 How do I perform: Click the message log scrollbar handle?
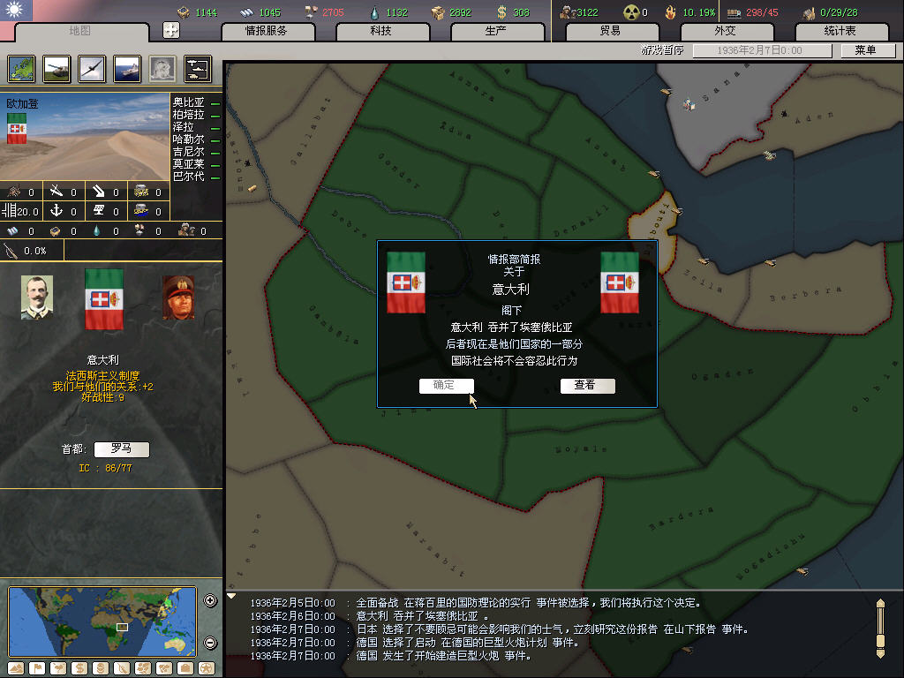(880, 641)
